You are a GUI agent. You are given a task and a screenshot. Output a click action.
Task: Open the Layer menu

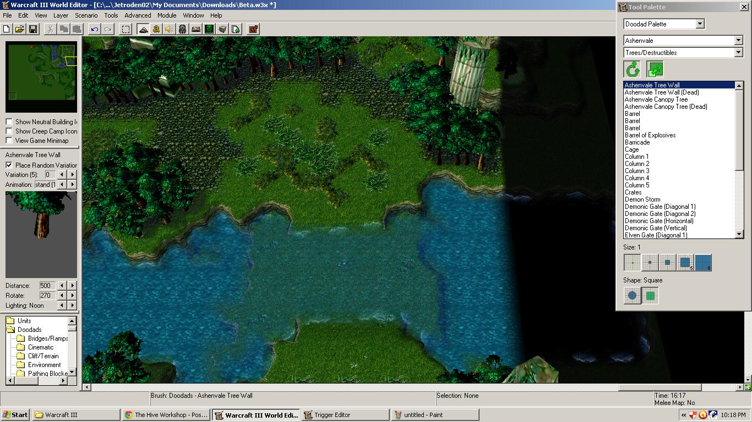point(61,15)
